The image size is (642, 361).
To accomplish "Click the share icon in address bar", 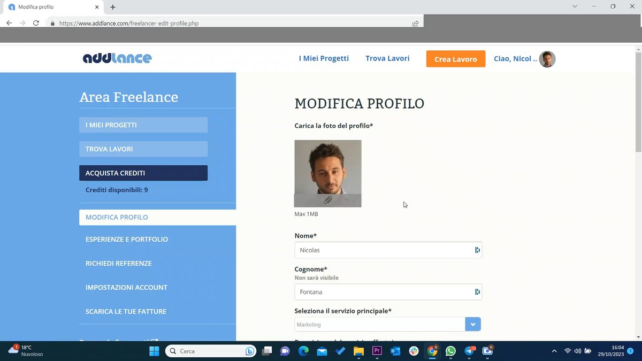I will coord(415,24).
